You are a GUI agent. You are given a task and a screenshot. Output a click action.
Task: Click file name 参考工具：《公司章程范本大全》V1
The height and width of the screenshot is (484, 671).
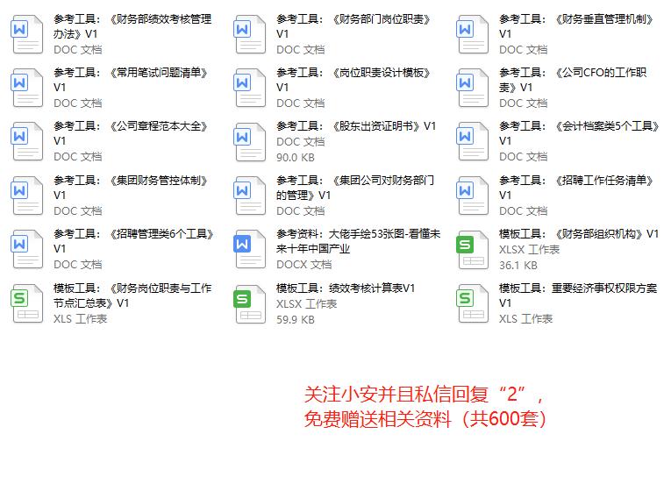tap(131, 133)
